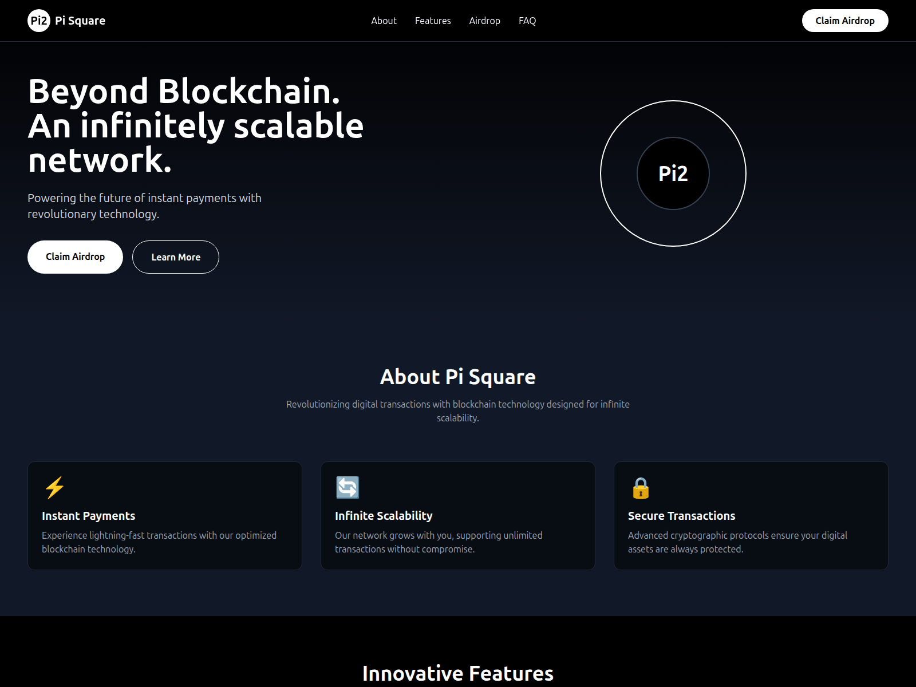Navigate to the Airdrop section
The width and height of the screenshot is (916, 687).
tap(484, 21)
